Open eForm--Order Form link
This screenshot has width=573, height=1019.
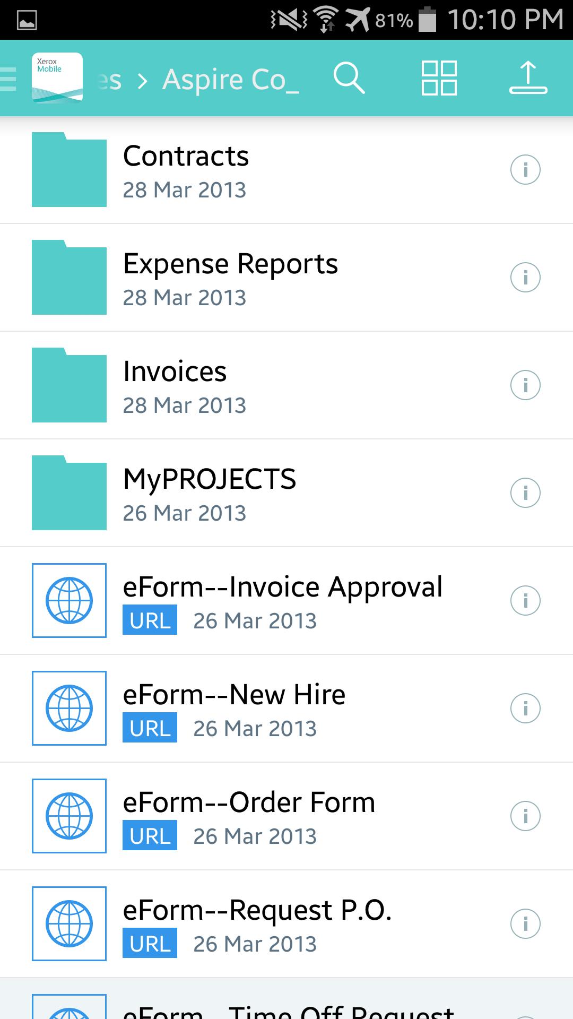[249, 816]
